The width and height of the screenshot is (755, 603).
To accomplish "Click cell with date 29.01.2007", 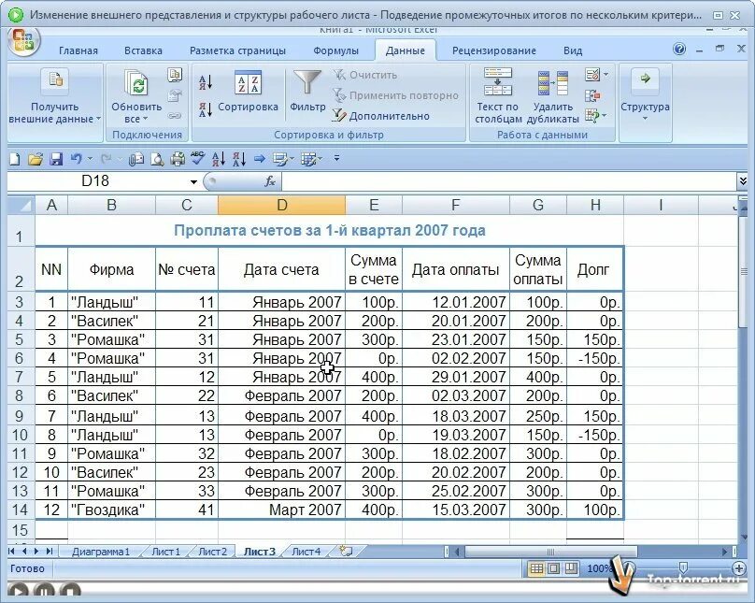I will coord(455,377).
